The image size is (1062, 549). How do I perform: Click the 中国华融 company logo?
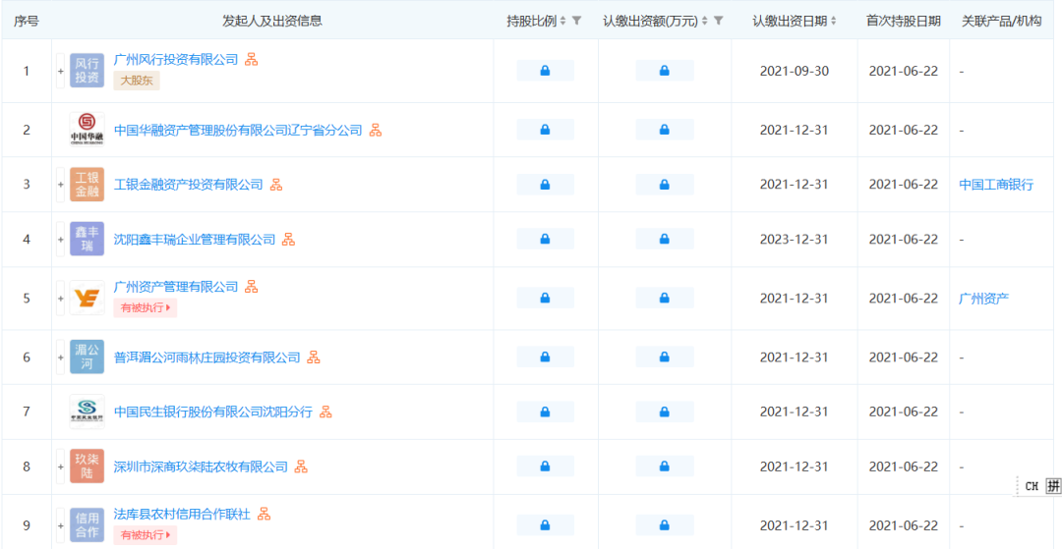[87, 130]
